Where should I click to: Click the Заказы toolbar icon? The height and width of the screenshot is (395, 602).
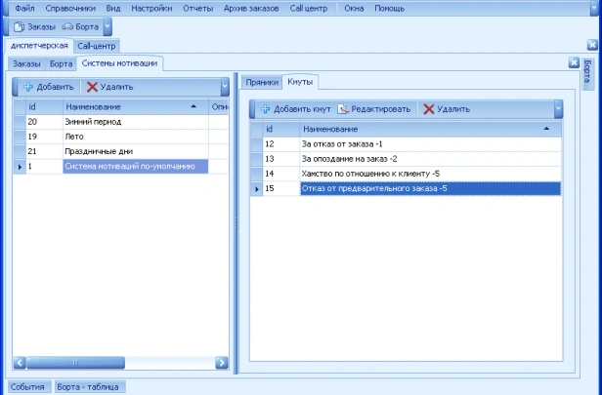click(21, 26)
